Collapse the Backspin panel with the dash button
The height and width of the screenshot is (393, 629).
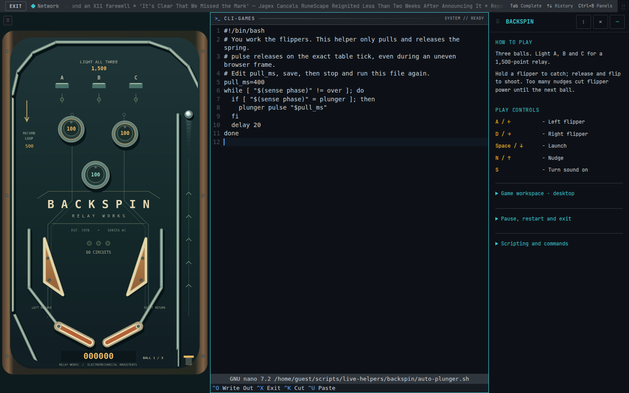pyautogui.click(x=617, y=22)
